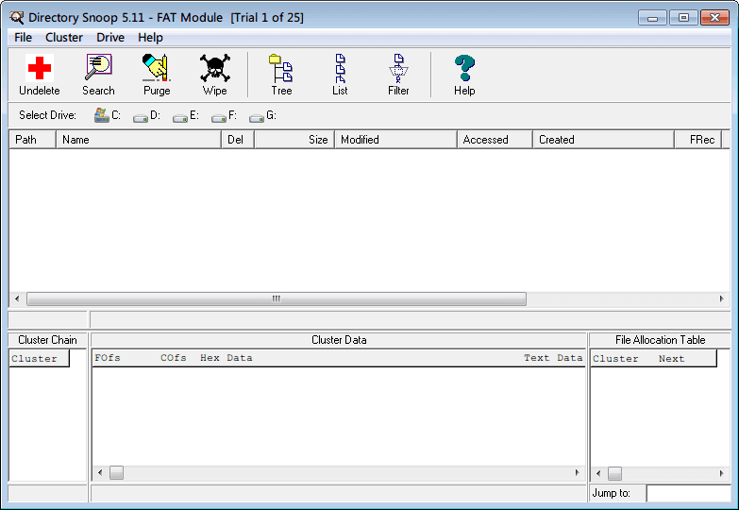Sort by the Modified column header
This screenshot has height=510, width=739.
point(395,140)
